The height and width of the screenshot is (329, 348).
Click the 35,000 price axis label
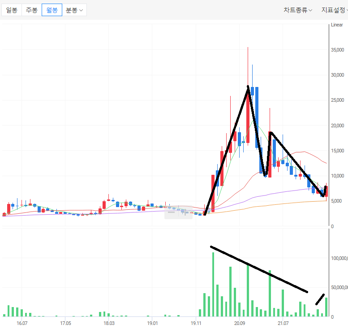pyautogui.click(x=337, y=50)
